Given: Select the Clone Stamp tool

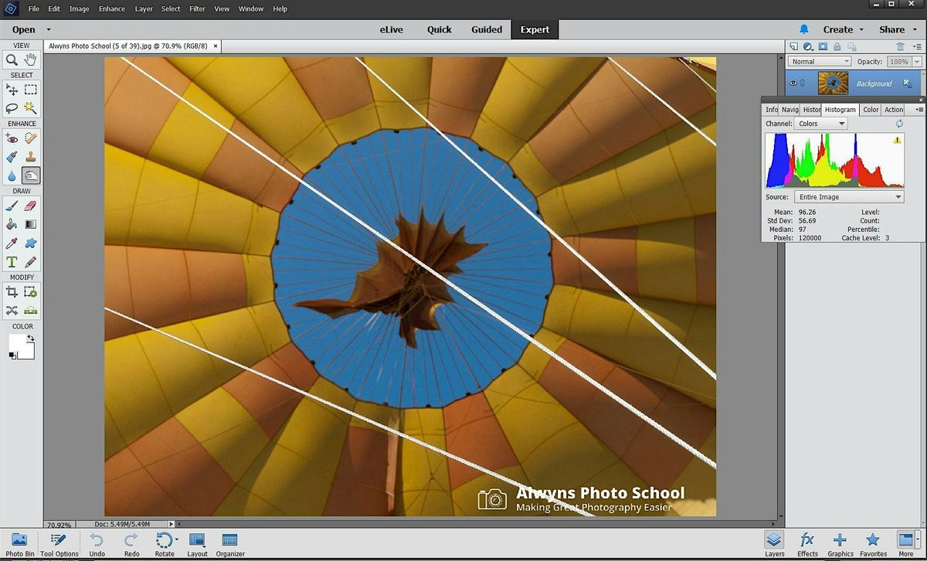Looking at the screenshot, I should [x=30, y=157].
